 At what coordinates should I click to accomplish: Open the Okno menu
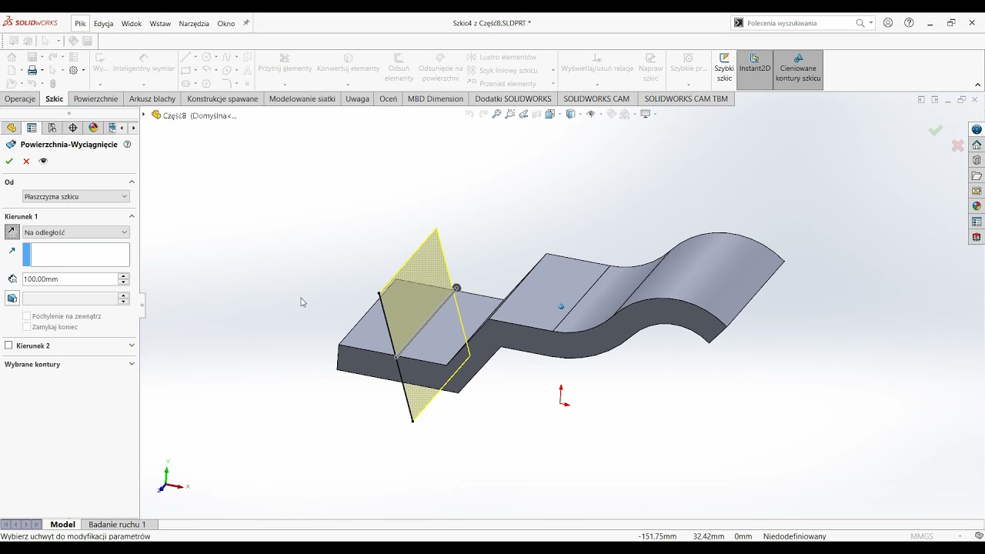225,23
